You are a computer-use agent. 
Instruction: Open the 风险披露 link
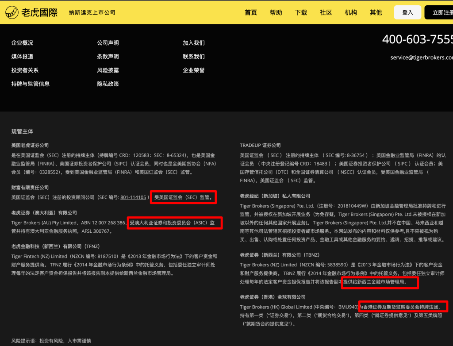108,70
